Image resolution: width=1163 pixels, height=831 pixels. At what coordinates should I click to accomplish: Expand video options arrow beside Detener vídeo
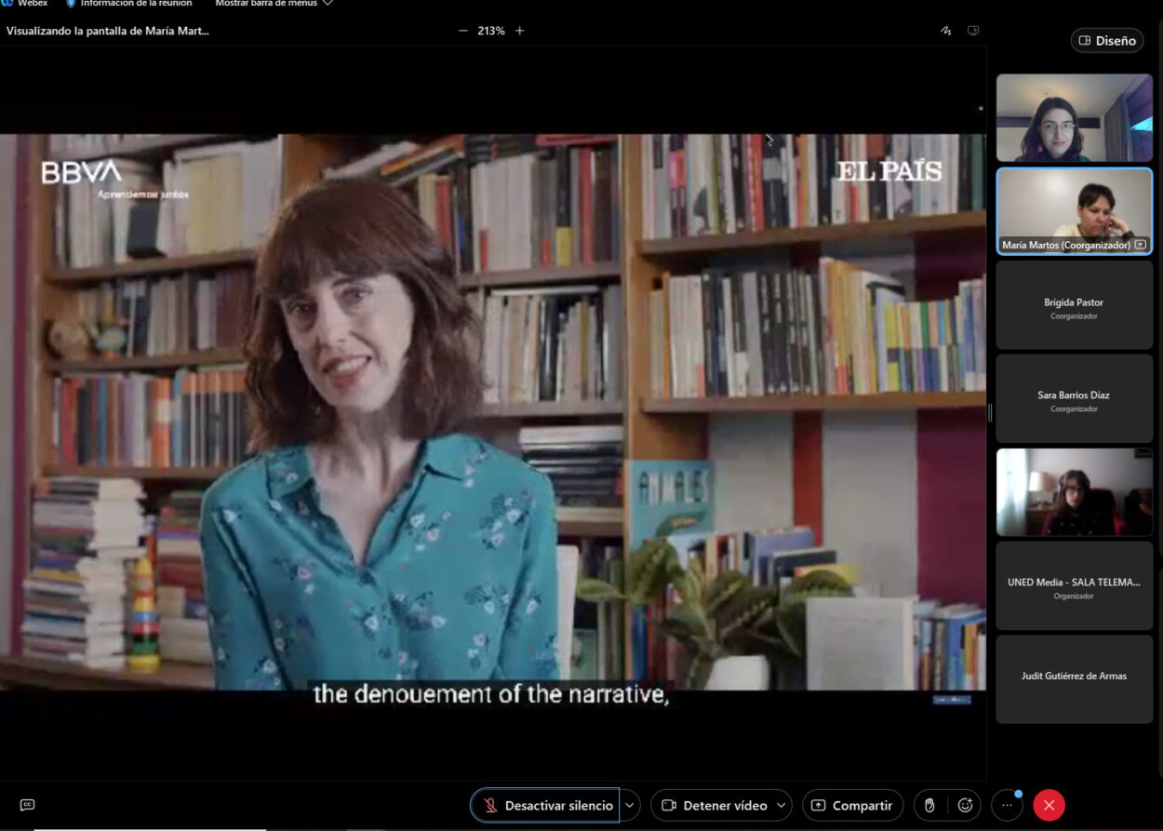(x=782, y=805)
